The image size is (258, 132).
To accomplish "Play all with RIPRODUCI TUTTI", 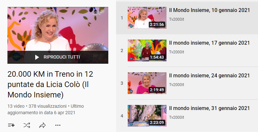I will click(x=58, y=57).
